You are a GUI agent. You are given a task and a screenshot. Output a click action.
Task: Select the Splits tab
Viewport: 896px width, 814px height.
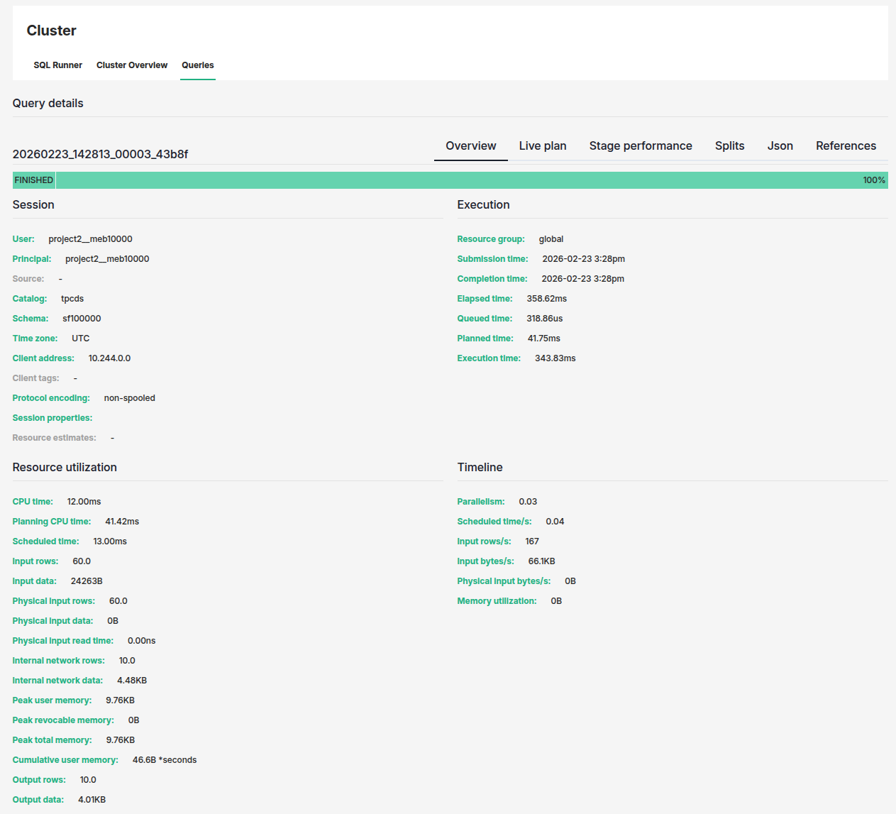729,145
